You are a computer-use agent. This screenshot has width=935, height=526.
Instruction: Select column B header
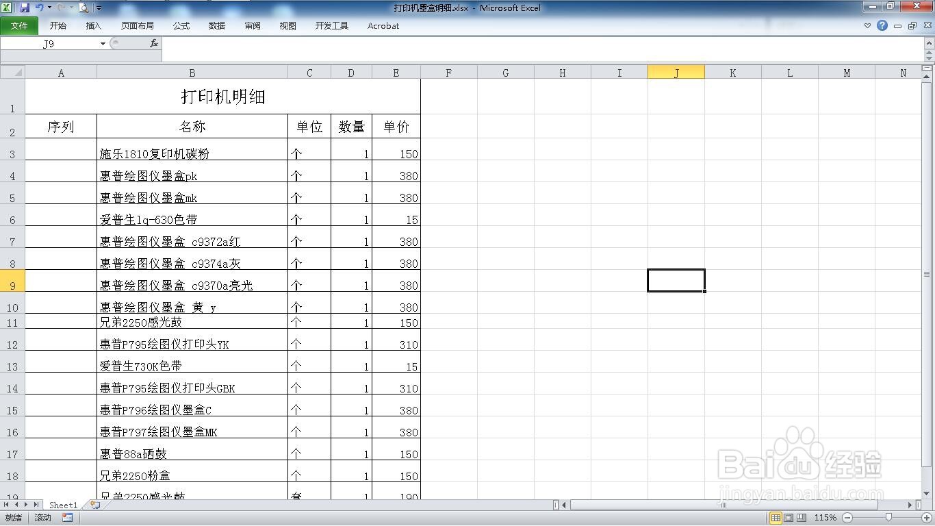click(x=192, y=73)
